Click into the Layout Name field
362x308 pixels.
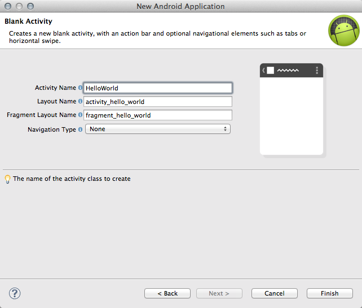point(157,102)
